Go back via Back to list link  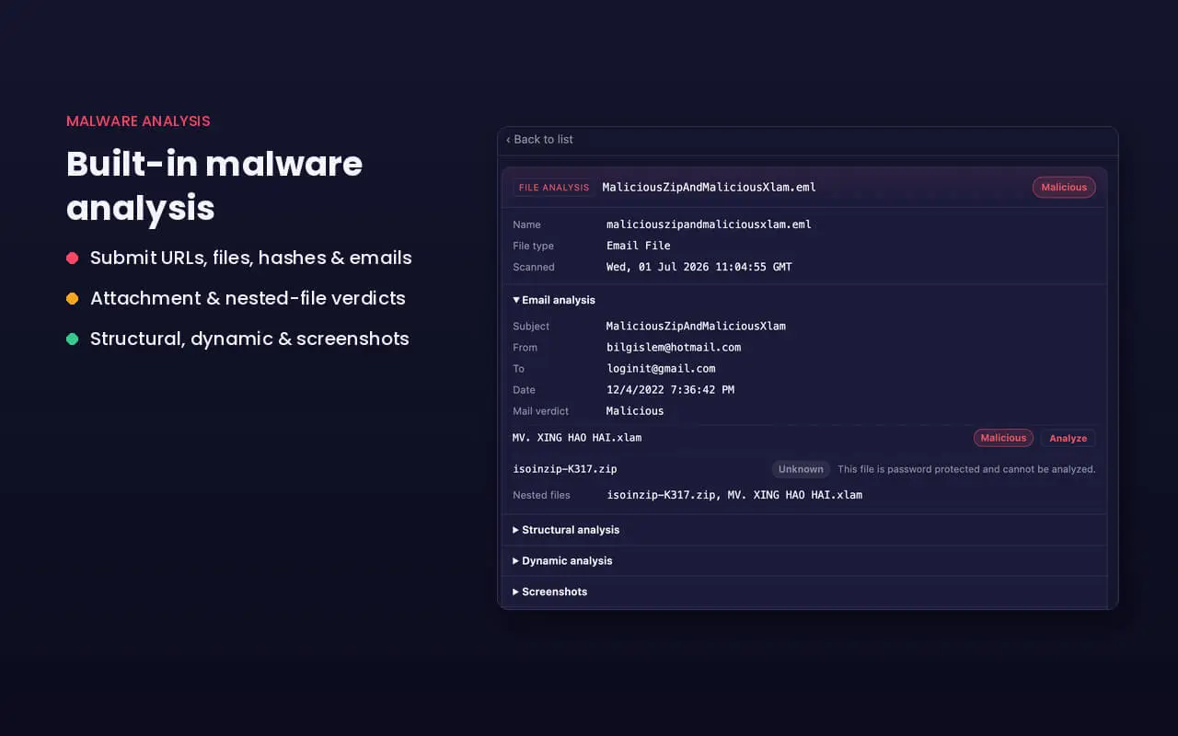pyautogui.click(x=539, y=139)
